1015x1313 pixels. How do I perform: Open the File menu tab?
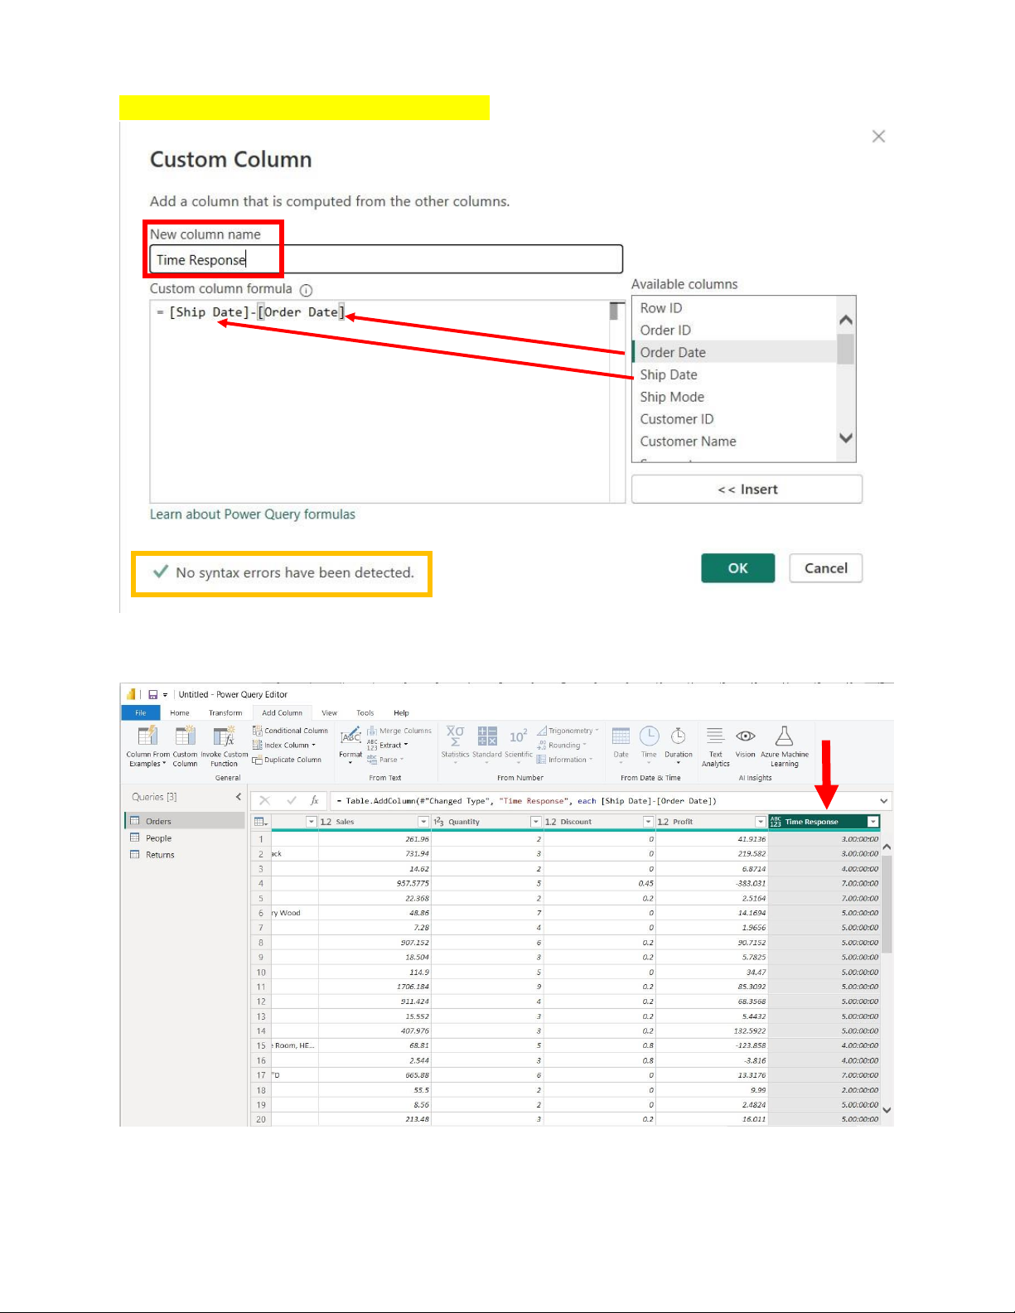point(140,712)
